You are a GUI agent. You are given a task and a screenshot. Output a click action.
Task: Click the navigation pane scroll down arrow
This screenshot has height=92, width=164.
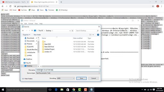[x=38, y=66]
